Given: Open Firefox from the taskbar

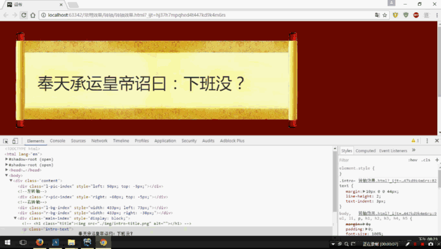Looking at the screenshot, I should coord(40,243).
